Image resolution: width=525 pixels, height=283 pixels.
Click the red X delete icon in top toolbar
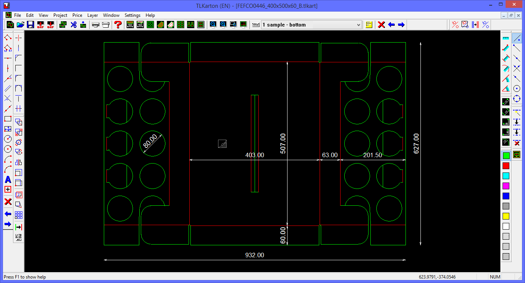pyautogui.click(x=381, y=25)
